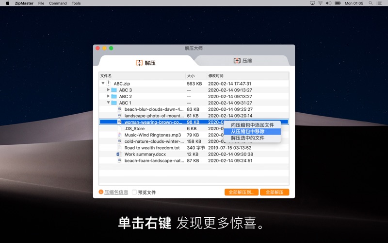Select the beach-blur-clouds-dawn file name
Screen dimensions: 388x243
pos(154,109)
